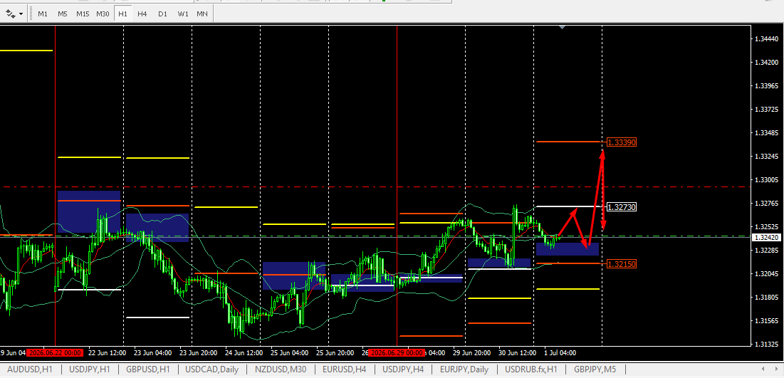Click the 25 Jun 20:00 time label
The height and width of the screenshot is (378, 784).
(x=335, y=353)
